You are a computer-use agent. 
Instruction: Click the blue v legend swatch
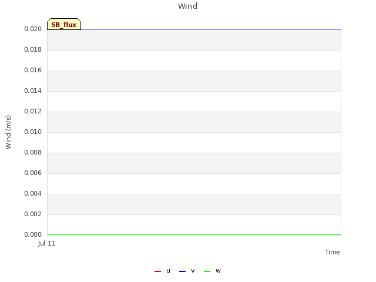(182, 271)
